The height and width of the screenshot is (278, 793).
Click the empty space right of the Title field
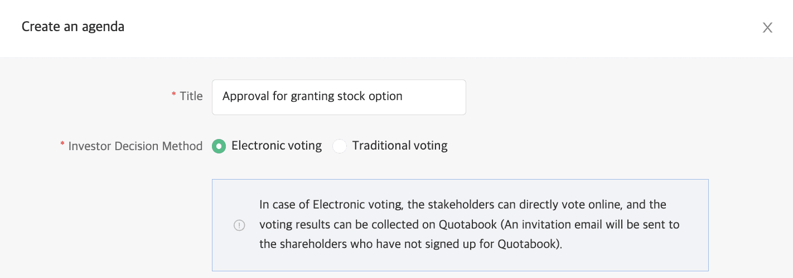[x=586, y=97]
